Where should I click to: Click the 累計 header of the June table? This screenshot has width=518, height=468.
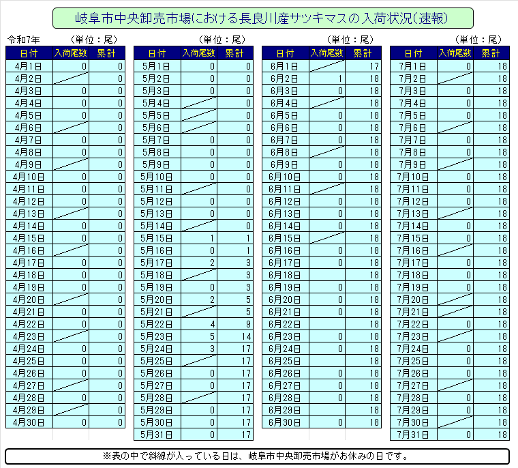tap(363, 53)
